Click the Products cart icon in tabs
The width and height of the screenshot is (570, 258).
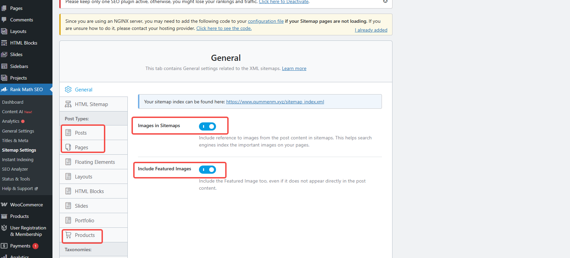[x=68, y=235]
